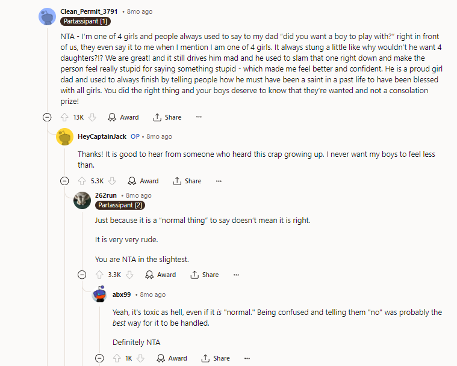
Task: Downvote the 262run comment
Action: 129,275
